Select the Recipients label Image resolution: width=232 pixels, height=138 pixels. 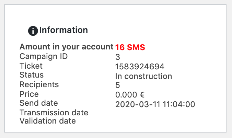pyautogui.click(x=39, y=84)
